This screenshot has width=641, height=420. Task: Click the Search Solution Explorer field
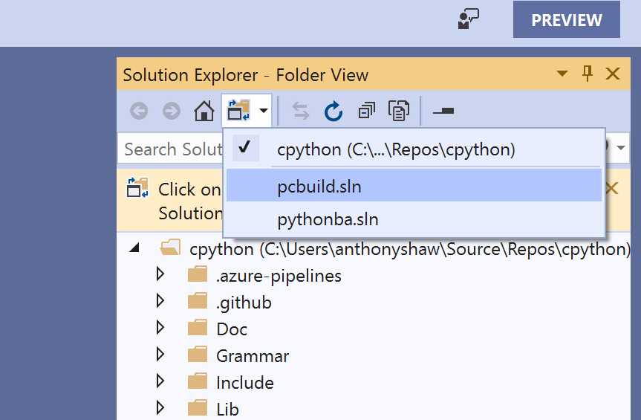click(171, 149)
